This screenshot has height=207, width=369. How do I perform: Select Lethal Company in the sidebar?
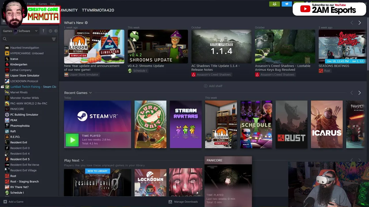pyautogui.click(x=21, y=70)
